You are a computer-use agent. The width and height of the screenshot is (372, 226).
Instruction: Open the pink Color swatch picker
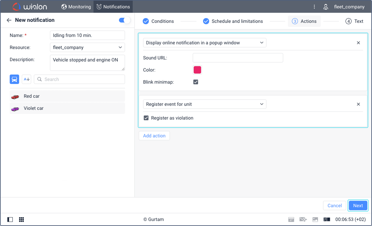pos(197,70)
